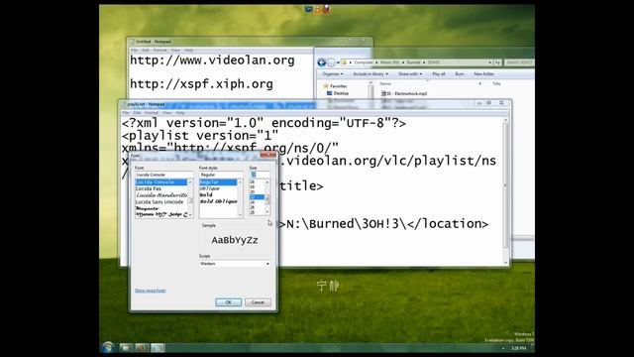Open the Share with dropdown
The width and height of the screenshot is (634, 357).
click(x=410, y=74)
